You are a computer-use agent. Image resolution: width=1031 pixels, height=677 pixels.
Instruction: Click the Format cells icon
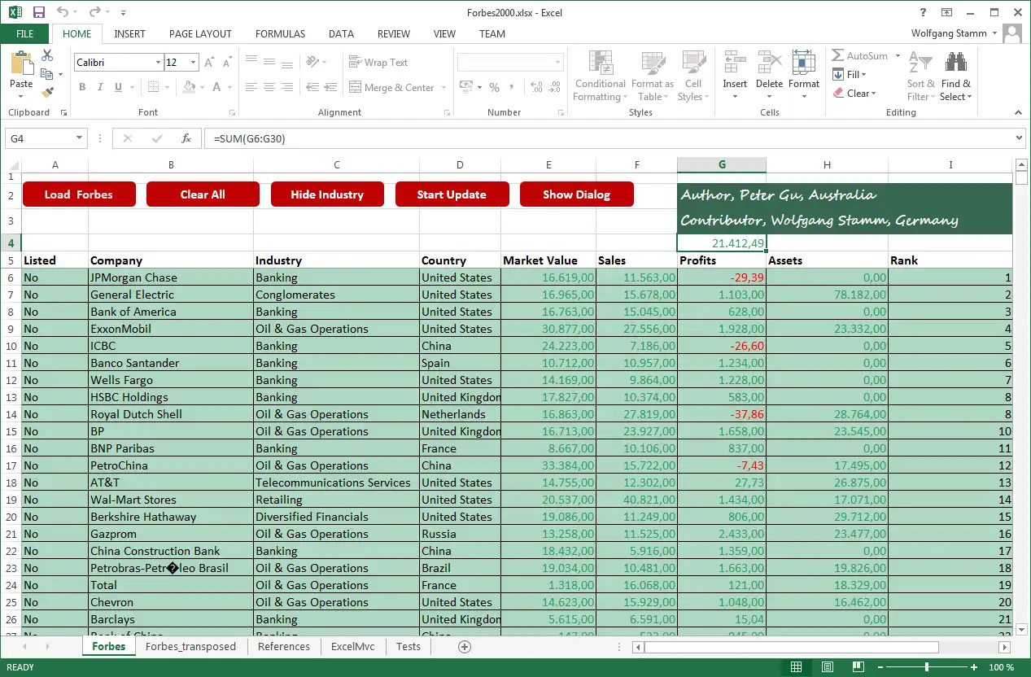(803, 63)
